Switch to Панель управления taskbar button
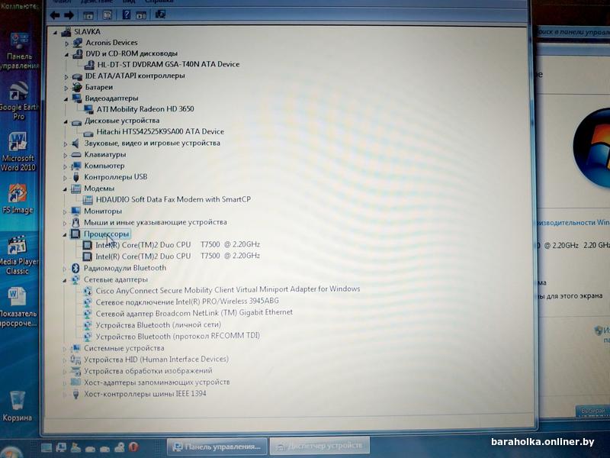Screen dimensions: 610x458 point(217,447)
